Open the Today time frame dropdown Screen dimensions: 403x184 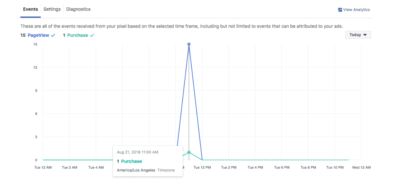point(358,35)
